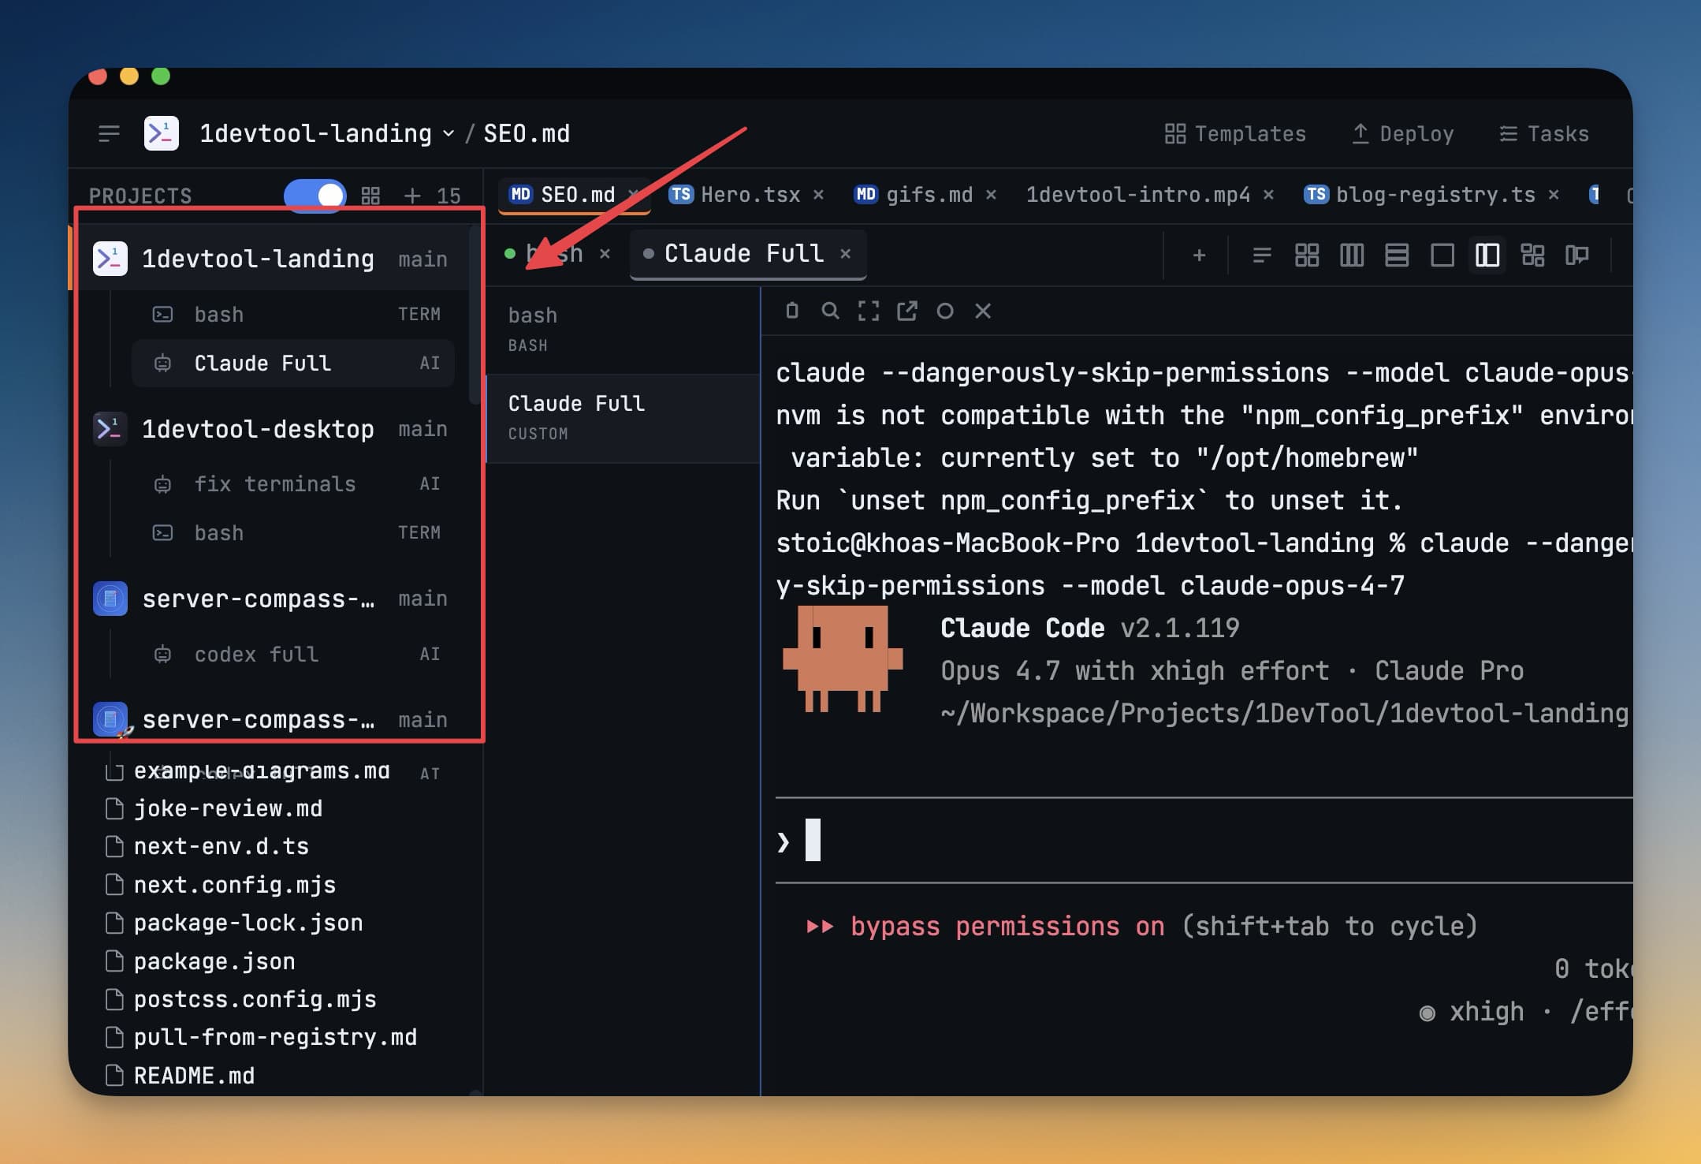This screenshot has width=1701, height=1164.
Task: Click the circle record icon in terminal toolbar
Action: (x=945, y=311)
